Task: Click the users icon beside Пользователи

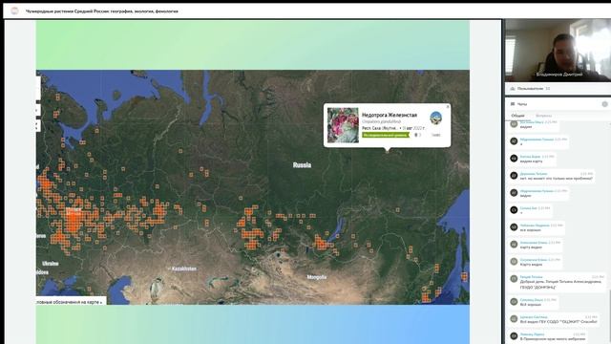Action: click(513, 89)
